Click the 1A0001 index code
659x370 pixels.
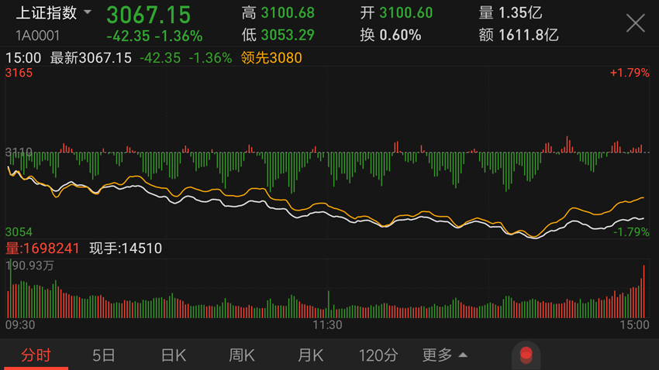tap(38, 36)
